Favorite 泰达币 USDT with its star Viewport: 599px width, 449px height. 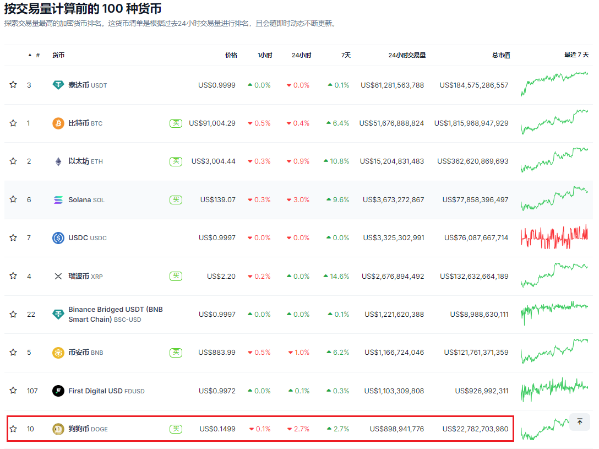(x=13, y=85)
